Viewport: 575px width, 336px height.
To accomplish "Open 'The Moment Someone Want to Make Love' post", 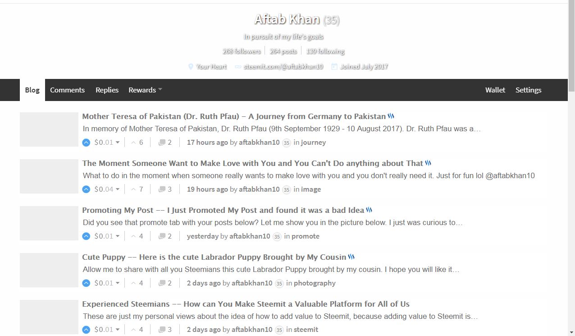I will coord(253,163).
